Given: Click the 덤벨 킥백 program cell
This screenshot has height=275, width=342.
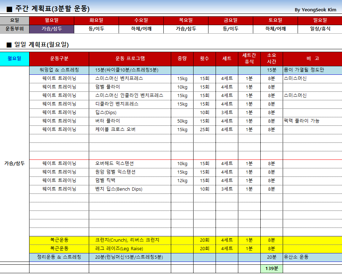Looking at the screenshot, I should pos(130,180).
